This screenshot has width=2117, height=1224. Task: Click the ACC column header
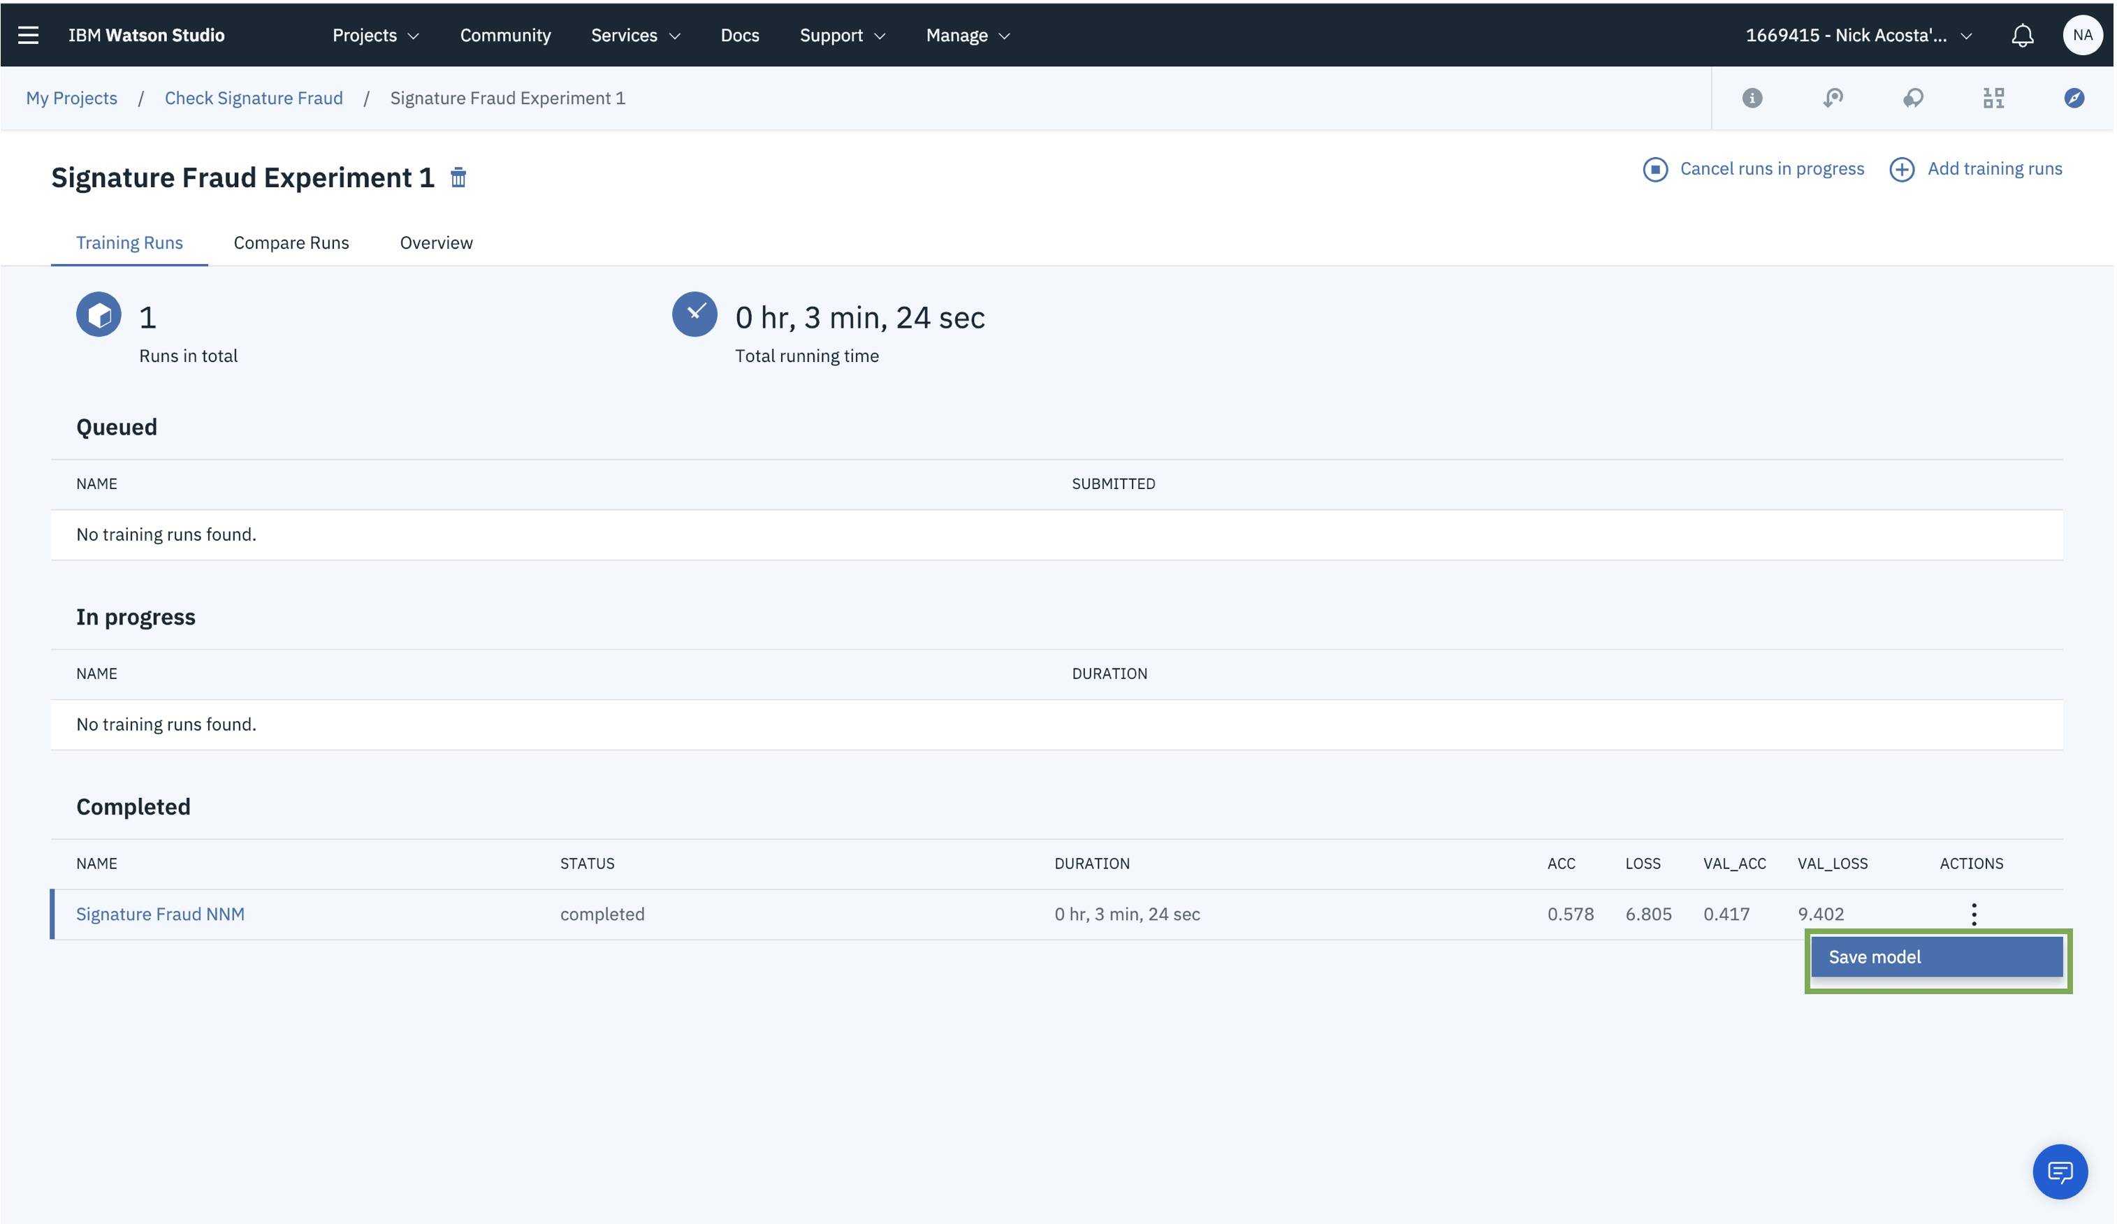click(x=1560, y=864)
